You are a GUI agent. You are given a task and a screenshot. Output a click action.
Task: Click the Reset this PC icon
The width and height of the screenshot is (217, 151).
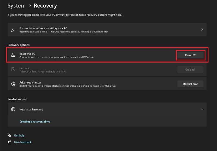[13, 55]
